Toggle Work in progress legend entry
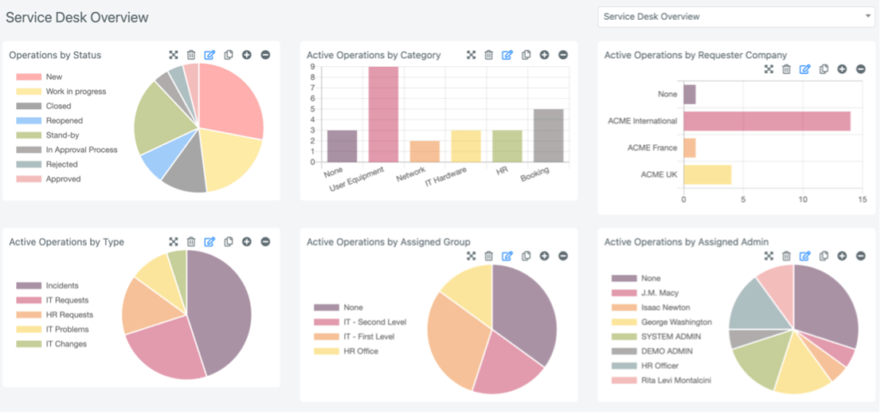The height and width of the screenshot is (415, 881). (x=61, y=91)
